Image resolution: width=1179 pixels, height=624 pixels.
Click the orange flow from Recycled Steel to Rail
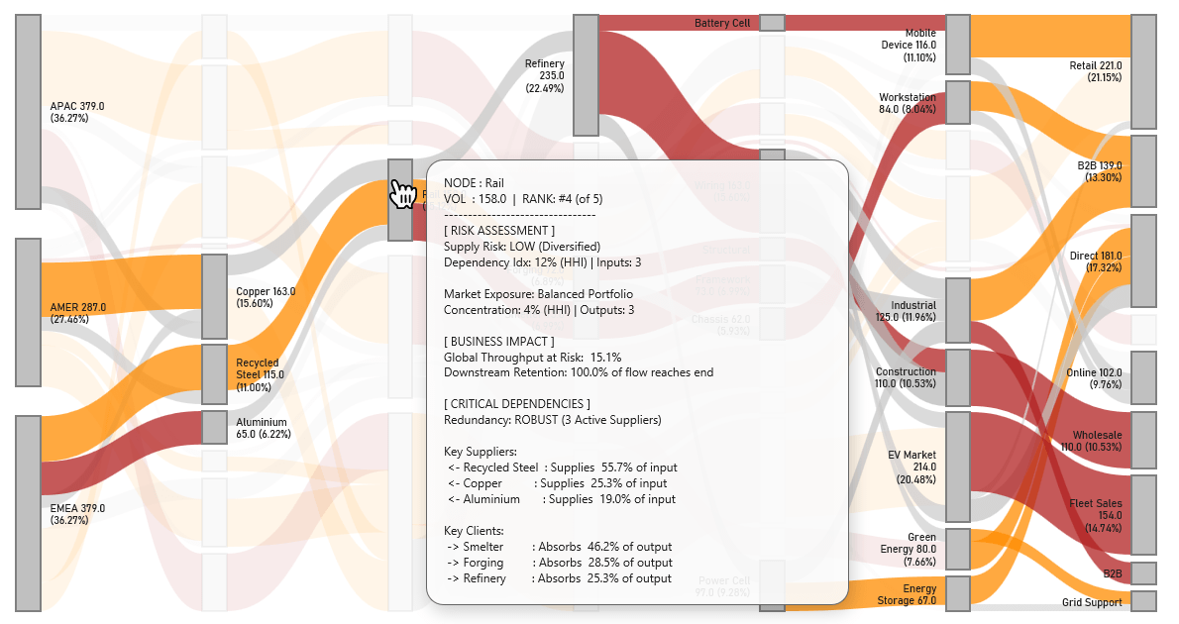(x=307, y=285)
